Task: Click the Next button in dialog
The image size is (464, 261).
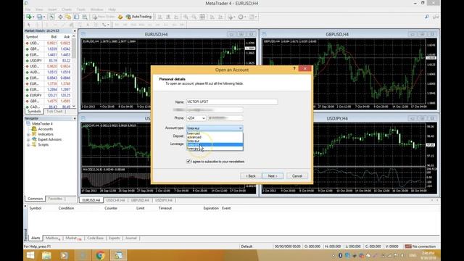Action: pos(273,176)
